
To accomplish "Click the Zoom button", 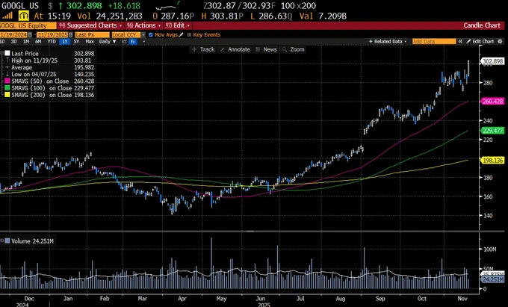I will pyautogui.click(x=293, y=49).
